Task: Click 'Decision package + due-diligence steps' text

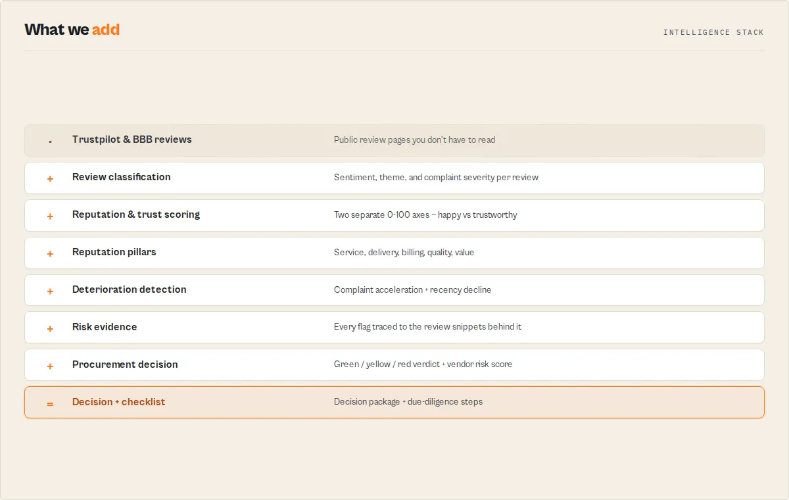Action: point(408,402)
